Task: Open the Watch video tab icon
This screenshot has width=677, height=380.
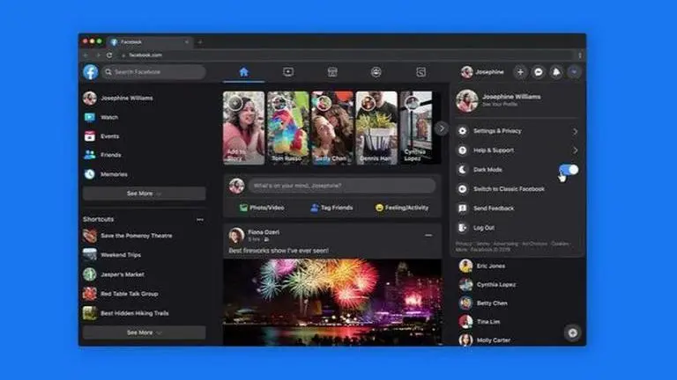Action: (x=288, y=72)
